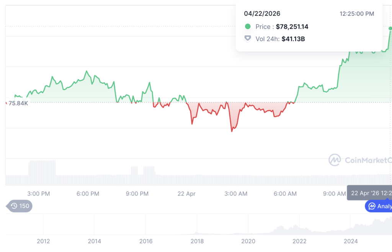Click the clock icon in the 150 badge
Screen dimensions: 392x252
(x=14, y=206)
